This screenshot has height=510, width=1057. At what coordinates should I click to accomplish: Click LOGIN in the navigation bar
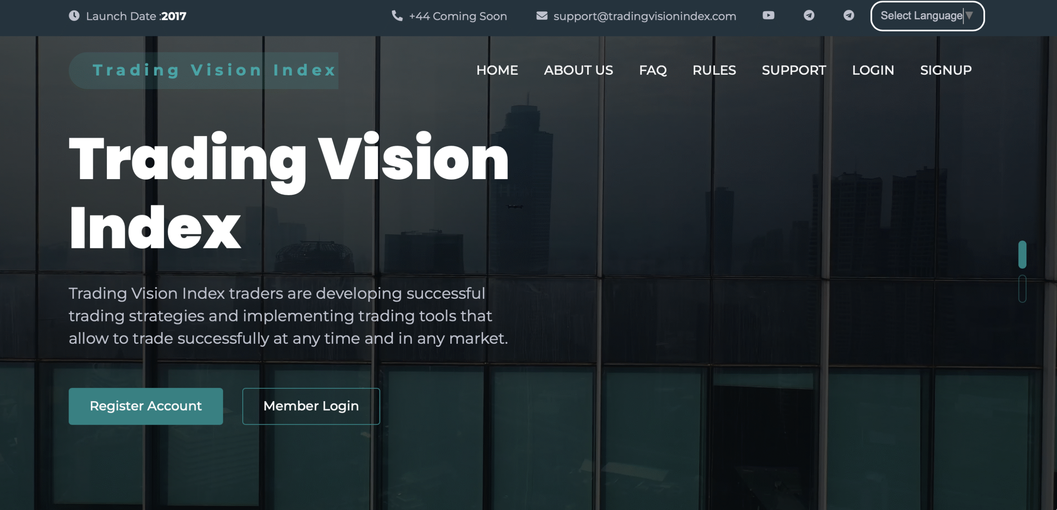(x=873, y=70)
